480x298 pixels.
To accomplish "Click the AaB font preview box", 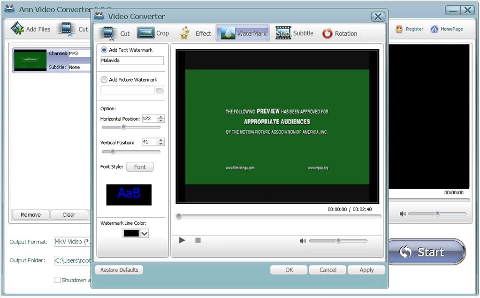I will coord(129,195).
